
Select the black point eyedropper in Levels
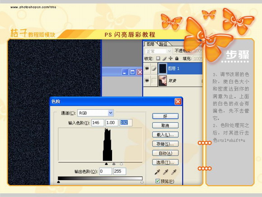click(157, 172)
